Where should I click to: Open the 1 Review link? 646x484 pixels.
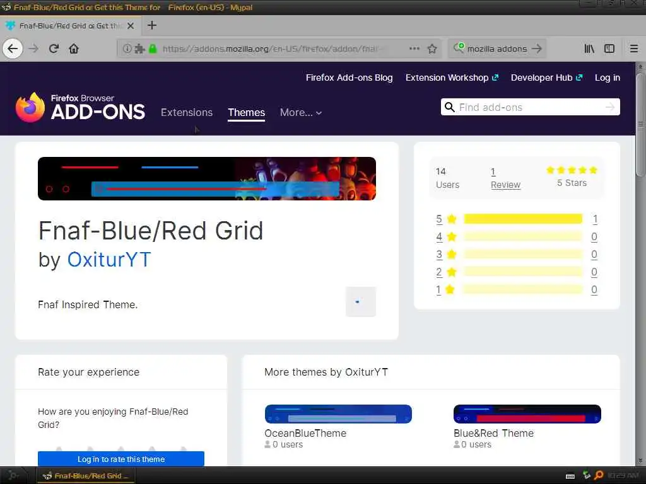click(x=505, y=178)
